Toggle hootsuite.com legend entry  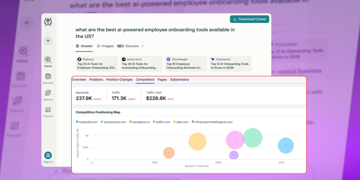(x=87, y=122)
